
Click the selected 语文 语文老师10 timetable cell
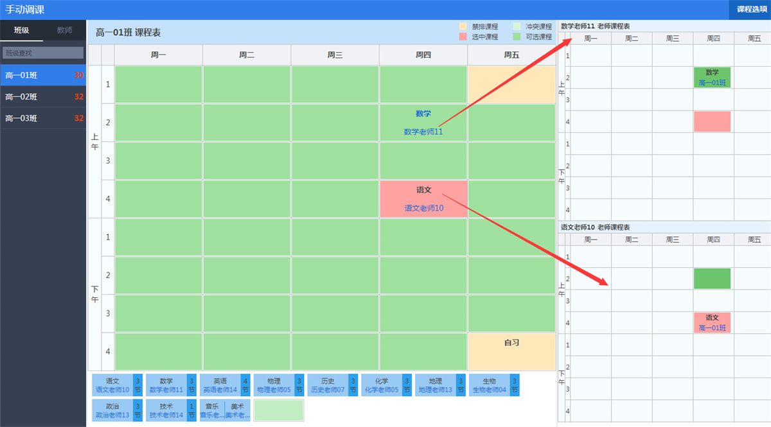pyautogui.click(x=423, y=199)
